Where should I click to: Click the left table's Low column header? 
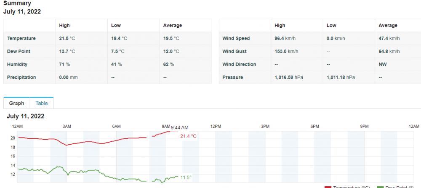point(116,26)
